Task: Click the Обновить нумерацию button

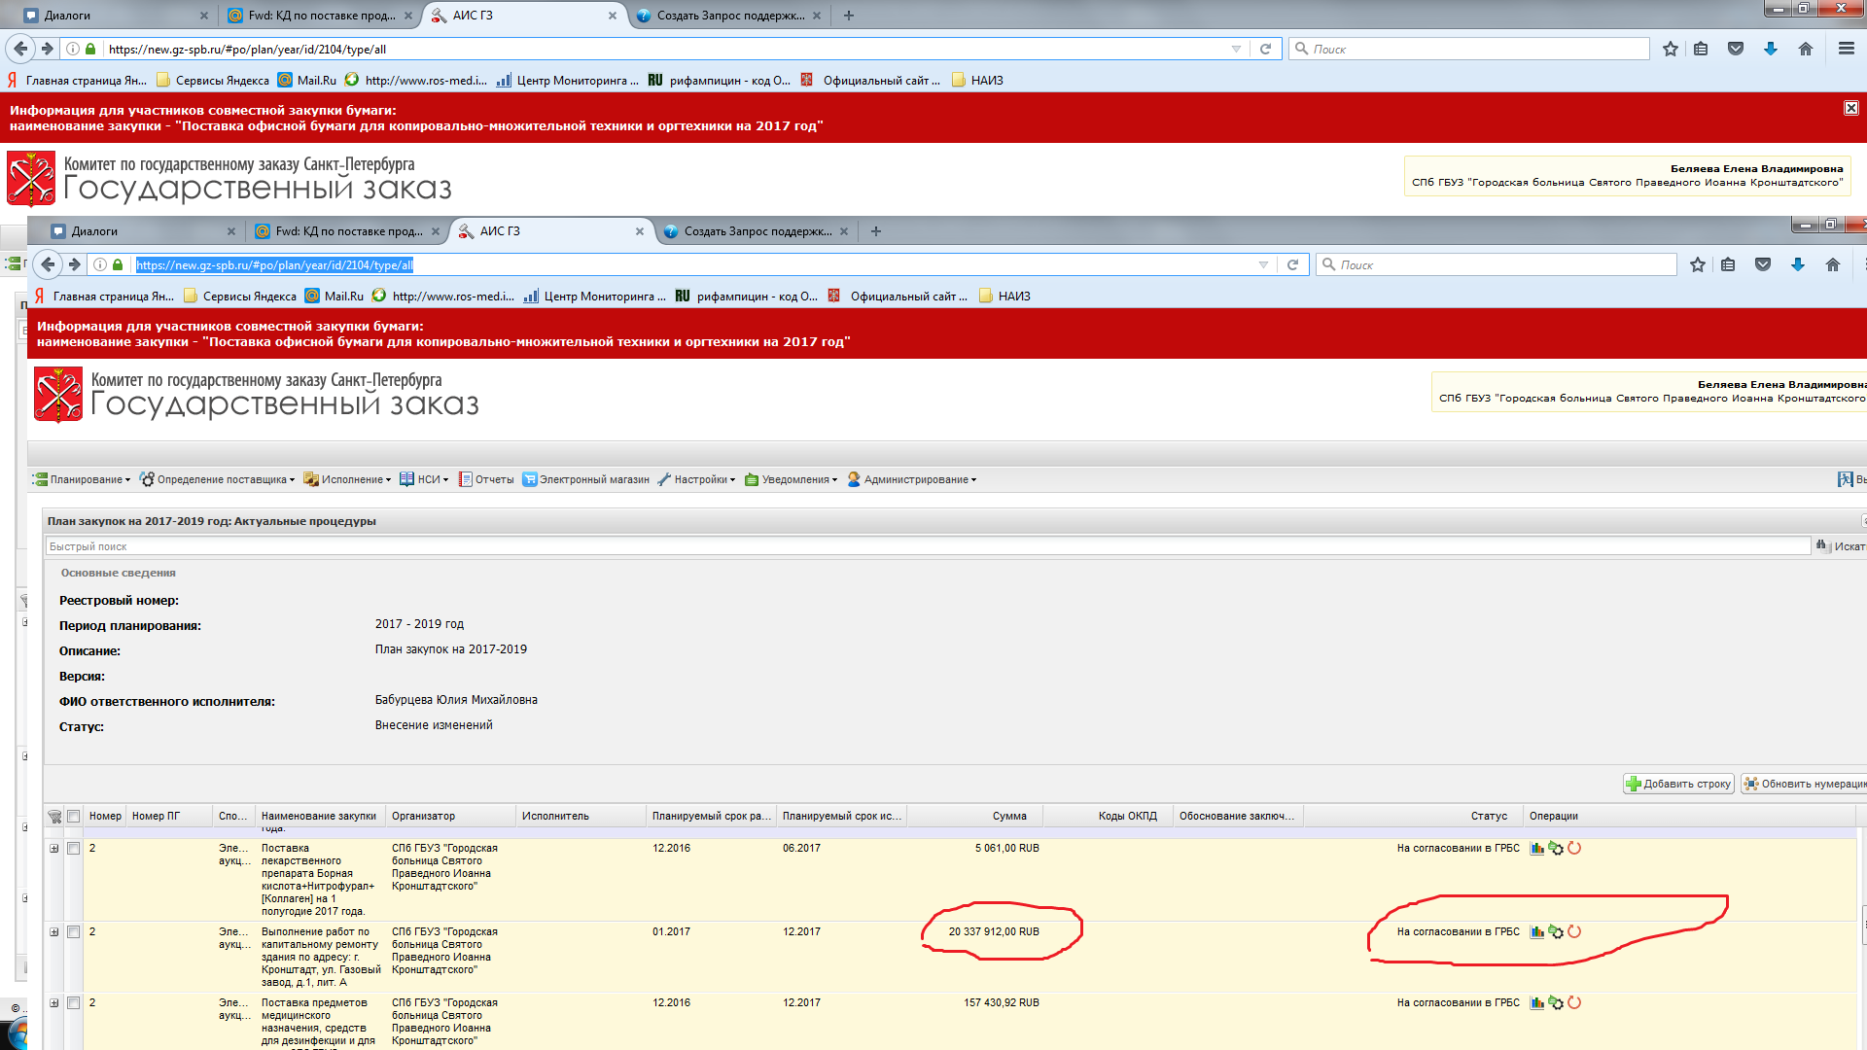Action: [1804, 784]
